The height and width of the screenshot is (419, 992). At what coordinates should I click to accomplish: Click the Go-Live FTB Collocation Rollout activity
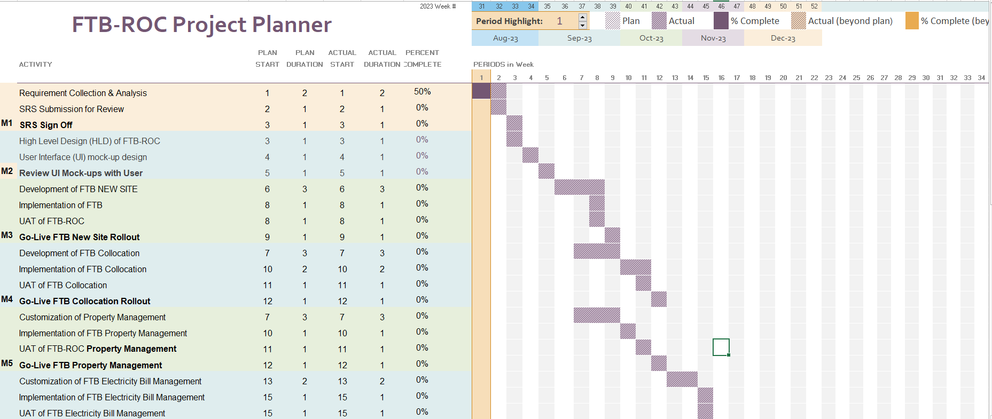(x=85, y=301)
